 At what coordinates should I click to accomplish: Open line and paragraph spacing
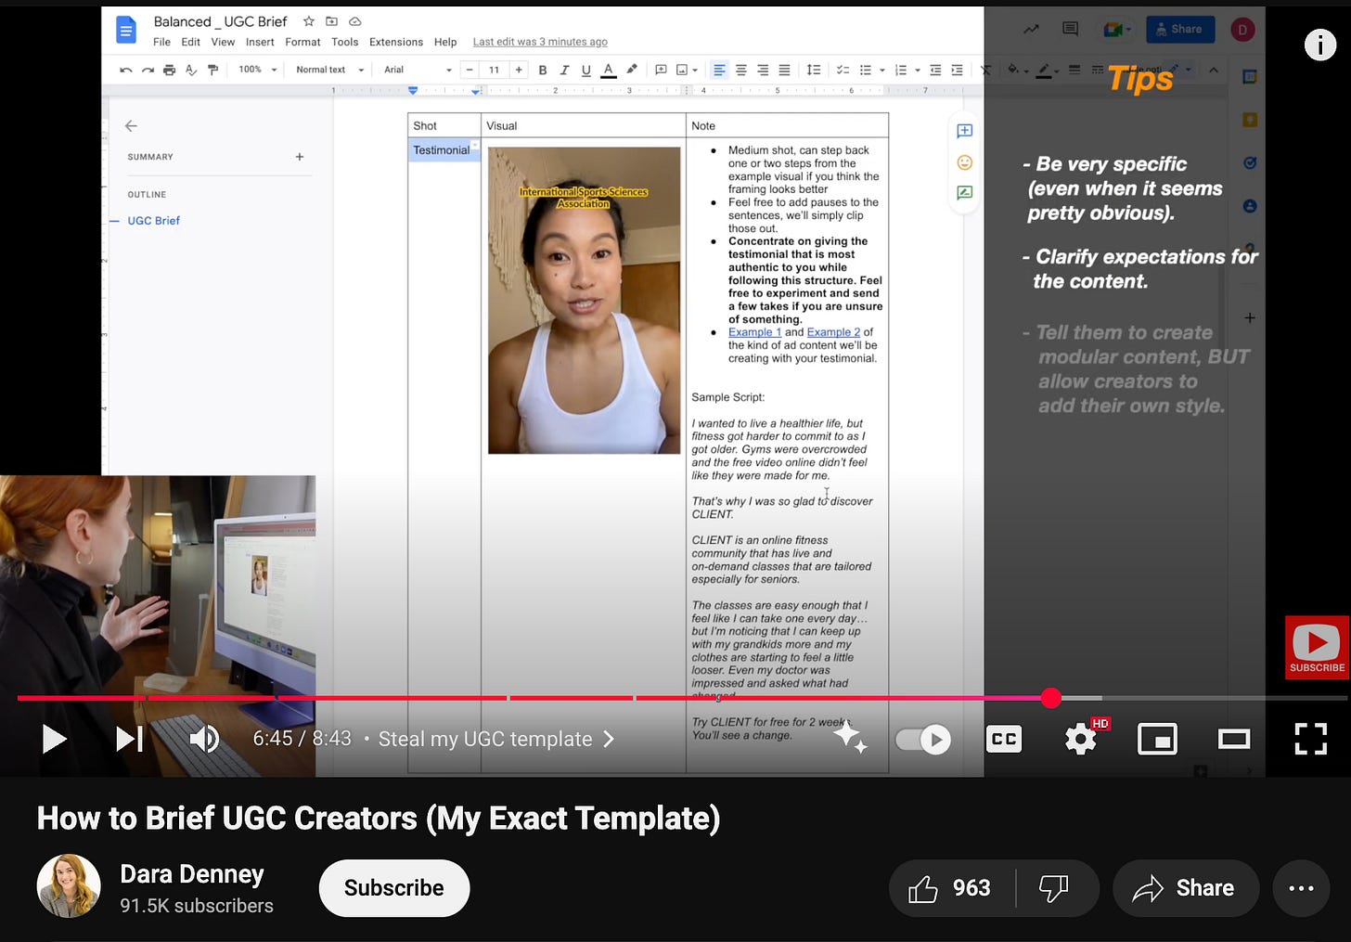click(814, 70)
